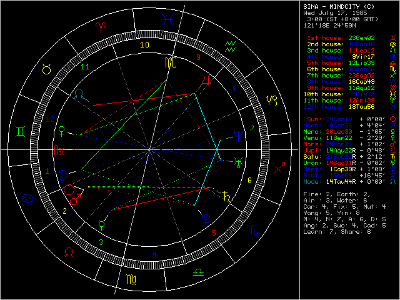Viewport: 400px width, 300px height.
Task: Click the red Ascendant marker on the wheel
Action: [x=59, y=151]
